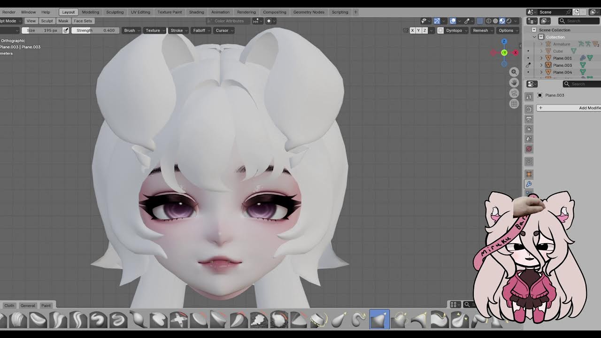Open the View Layer properties tab
Viewport: 601px width, 338px height.
(529, 129)
